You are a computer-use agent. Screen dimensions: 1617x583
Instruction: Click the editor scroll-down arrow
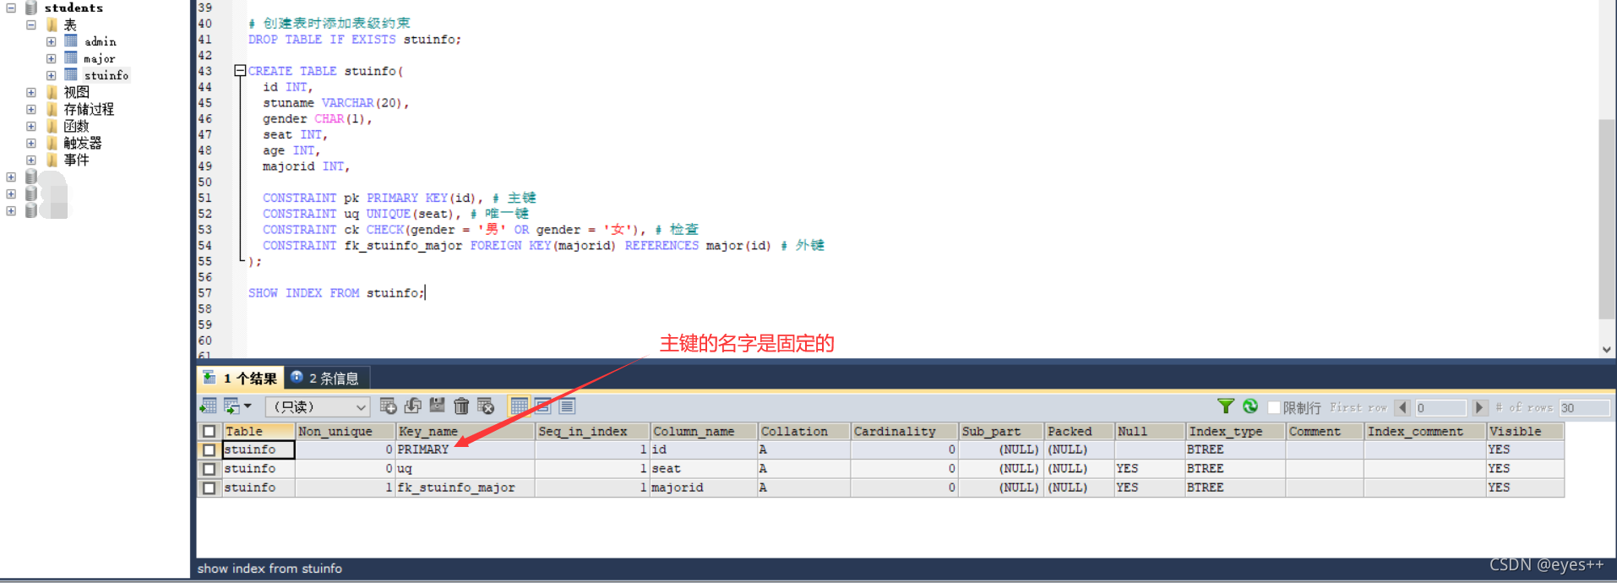click(1607, 349)
